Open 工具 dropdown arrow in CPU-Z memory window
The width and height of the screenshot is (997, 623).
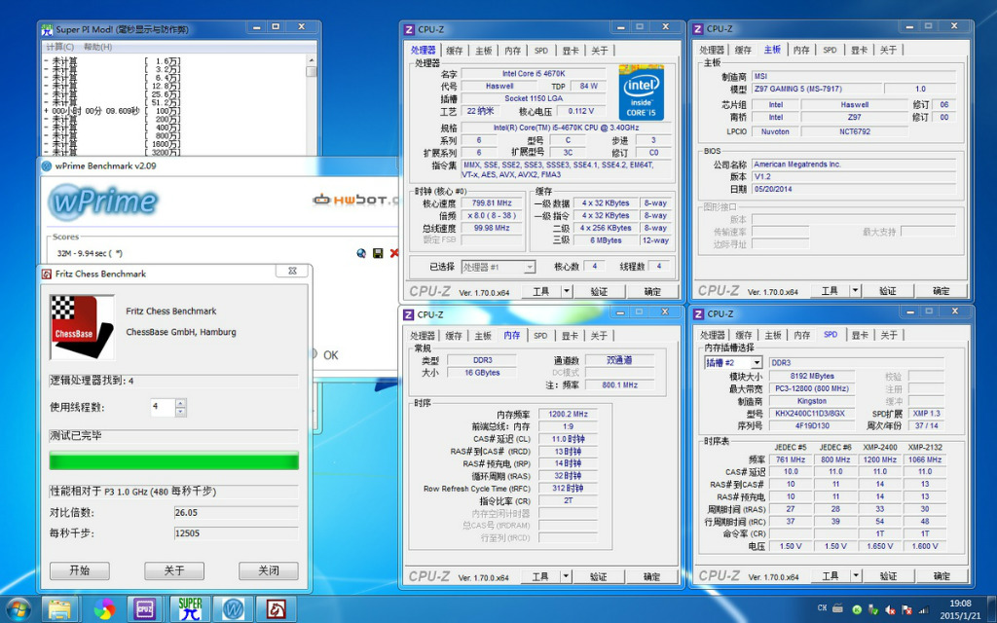566,576
